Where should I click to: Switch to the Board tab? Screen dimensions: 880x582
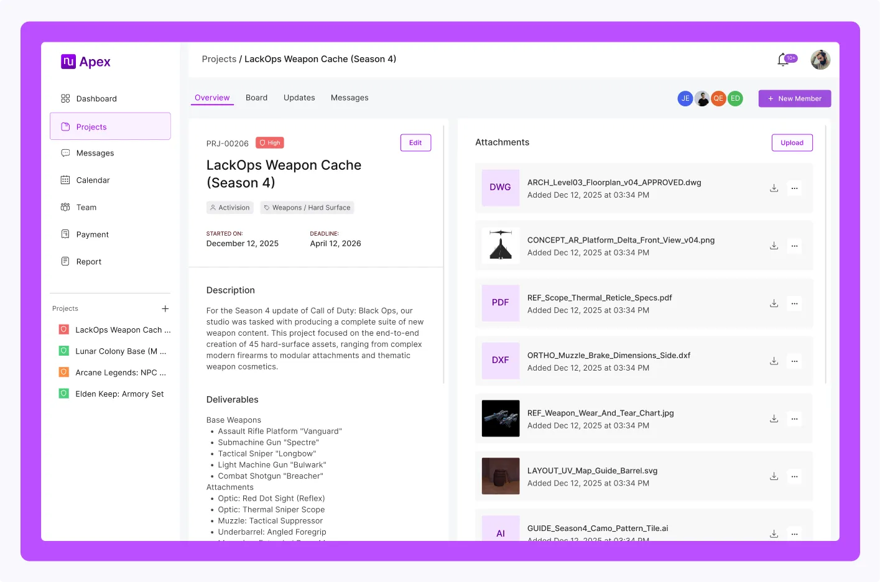(256, 98)
